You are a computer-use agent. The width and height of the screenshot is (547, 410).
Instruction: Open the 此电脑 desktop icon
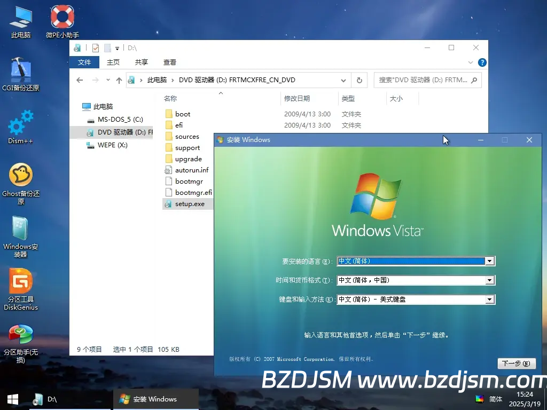pyautogui.click(x=21, y=21)
